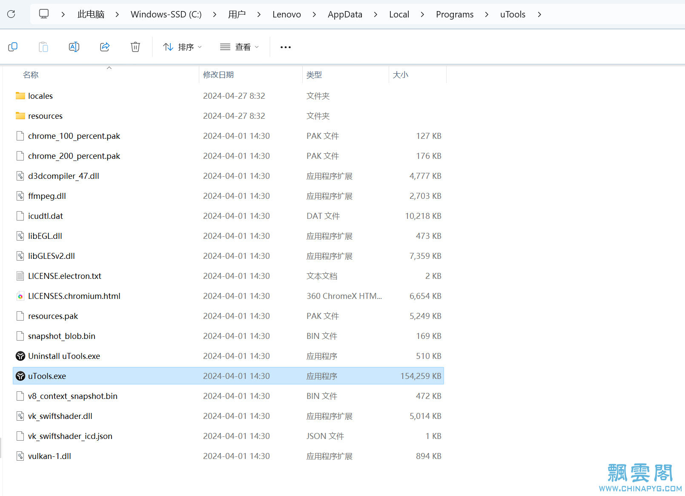Expand the chevron after uTools breadcrumb
Screen dimensions: 685x496
coord(539,14)
